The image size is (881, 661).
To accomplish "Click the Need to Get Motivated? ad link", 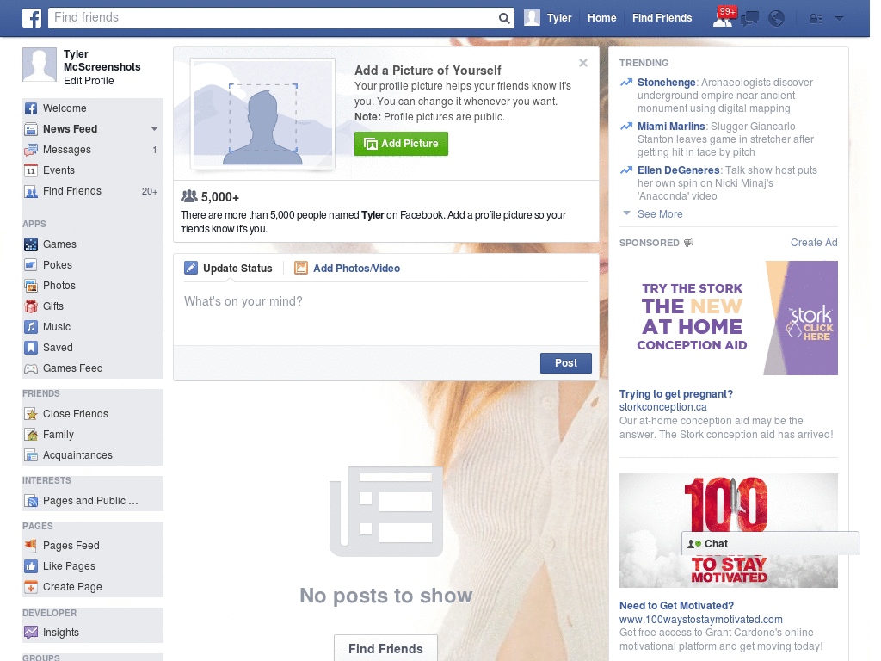I will pos(676,606).
